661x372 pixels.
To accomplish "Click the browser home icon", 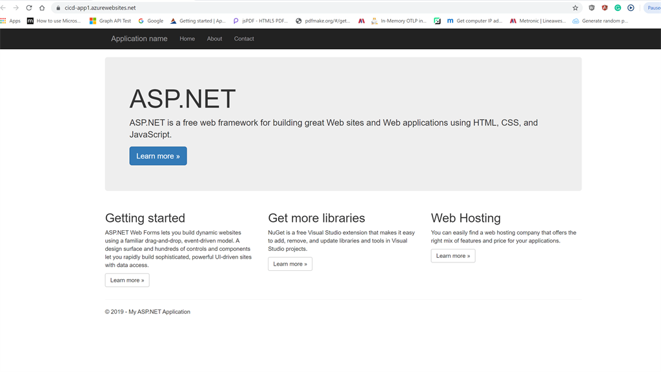I will click(43, 8).
